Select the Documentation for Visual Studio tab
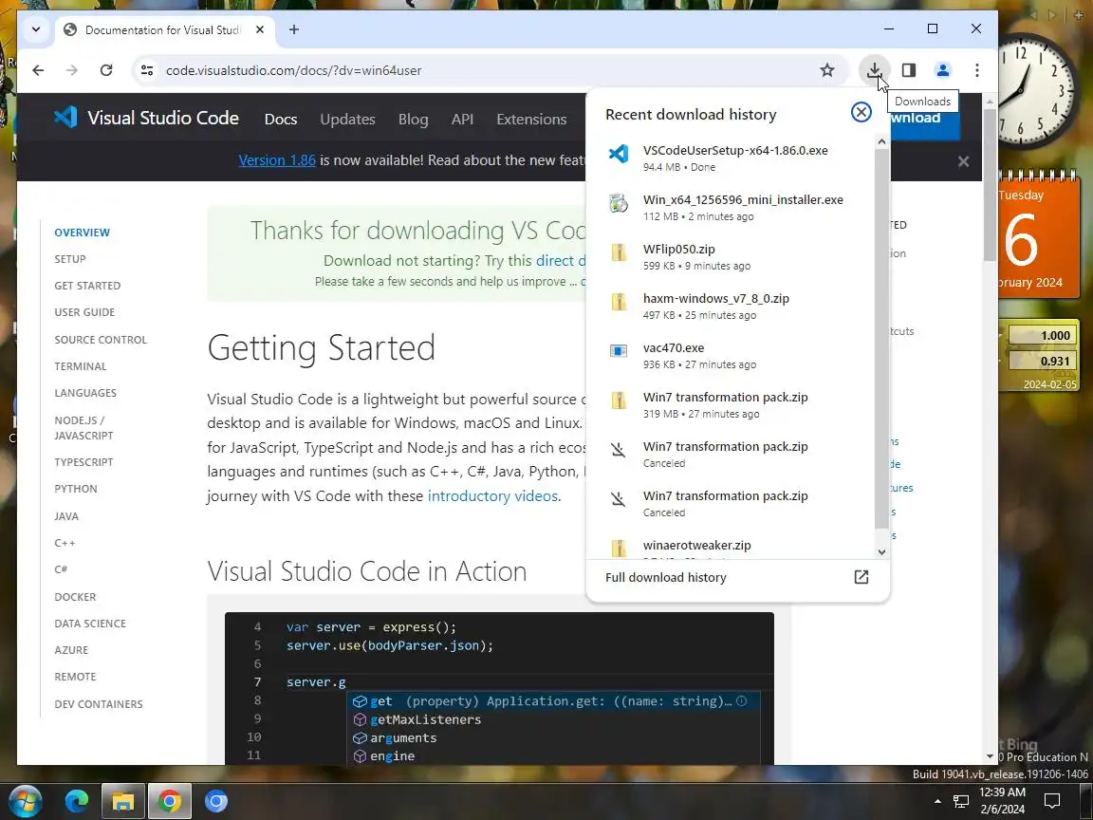 click(x=162, y=30)
